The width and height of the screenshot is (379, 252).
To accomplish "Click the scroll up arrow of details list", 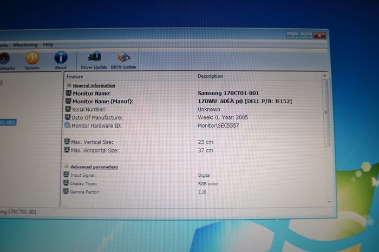I will tap(324, 76).
